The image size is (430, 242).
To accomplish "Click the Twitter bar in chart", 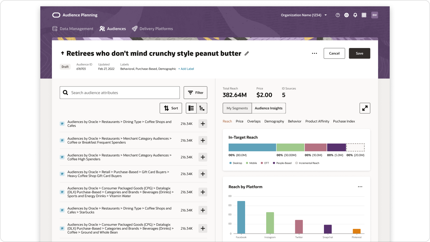I will 299,227.
